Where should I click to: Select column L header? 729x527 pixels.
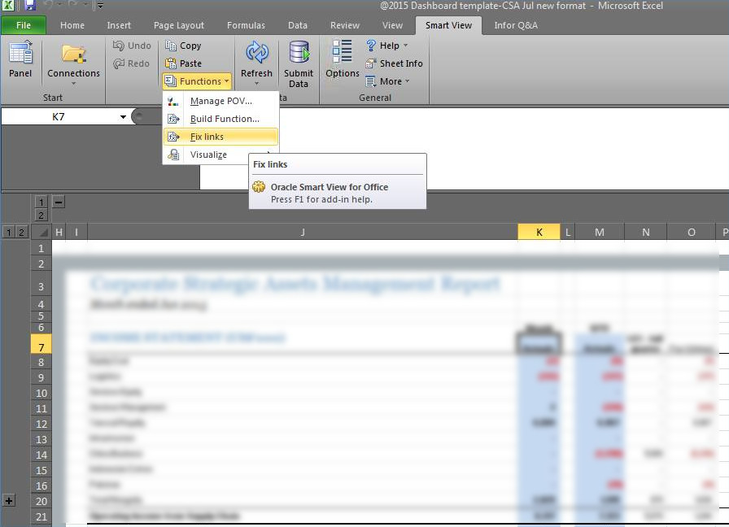568,232
